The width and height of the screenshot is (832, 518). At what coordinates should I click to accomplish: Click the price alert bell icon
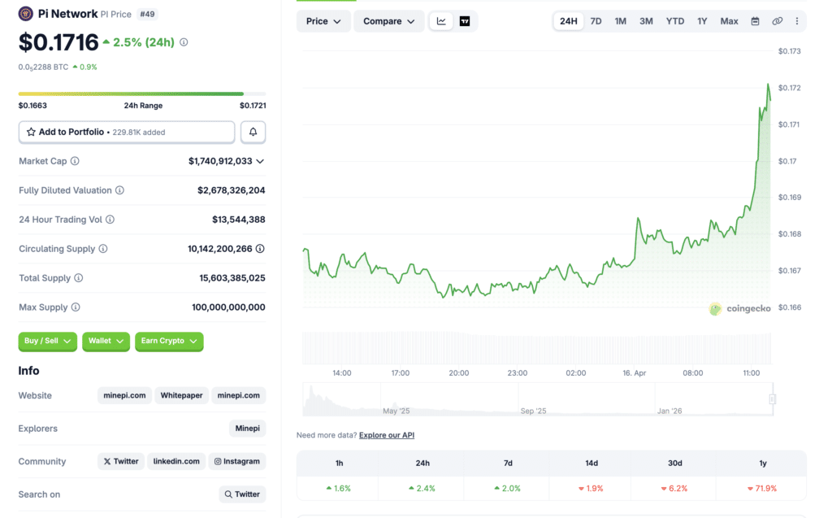click(253, 132)
